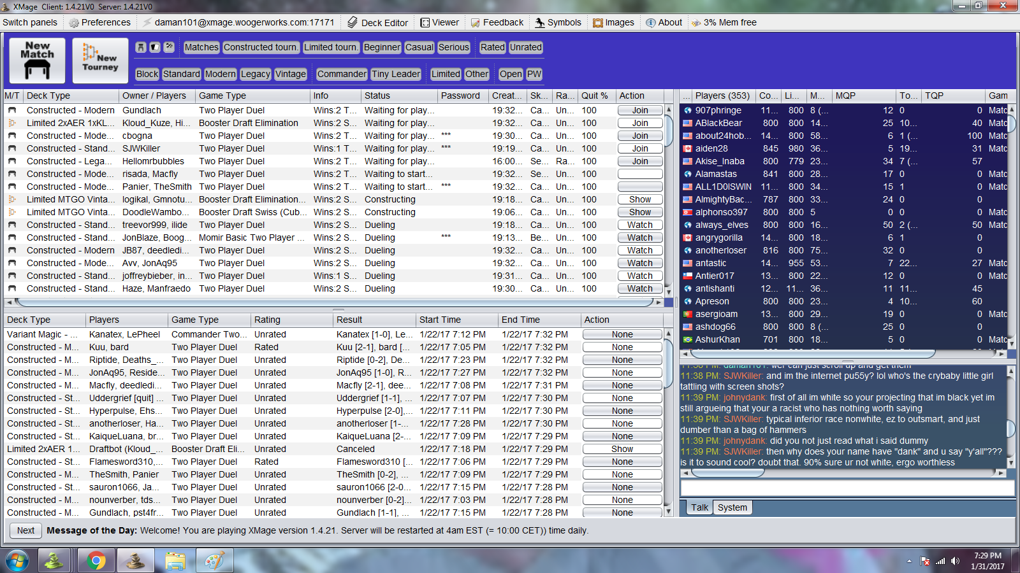Click the New Match table icon button

pyautogui.click(x=37, y=60)
